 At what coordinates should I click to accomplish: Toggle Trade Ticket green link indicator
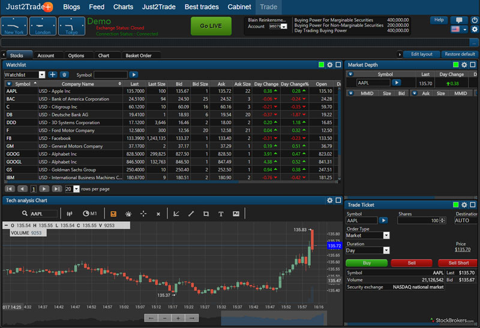(x=456, y=204)
